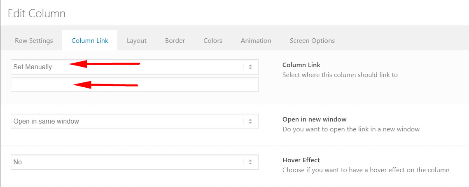The height and width of the screenshot is (187, 469).
Task: Click the Open in new window label
Action: point(314,119)
